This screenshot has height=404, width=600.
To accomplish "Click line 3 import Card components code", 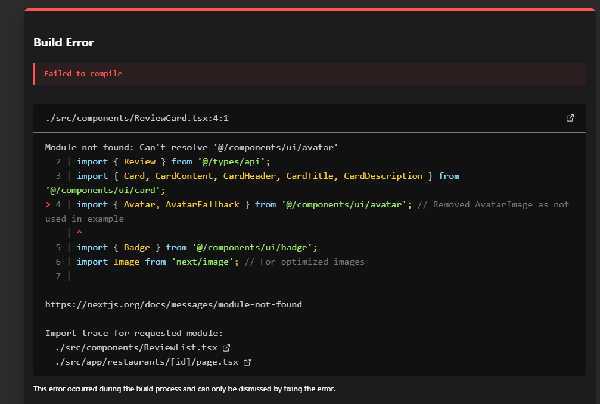I will (x=268, y=176).
